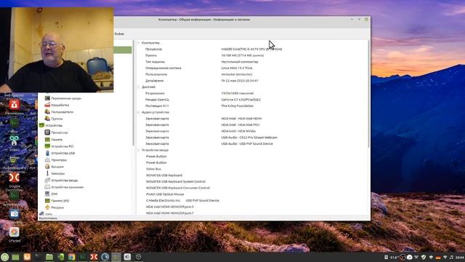
Task: Select the Память row showing 16188 МБ
Action: pos(252,55)
